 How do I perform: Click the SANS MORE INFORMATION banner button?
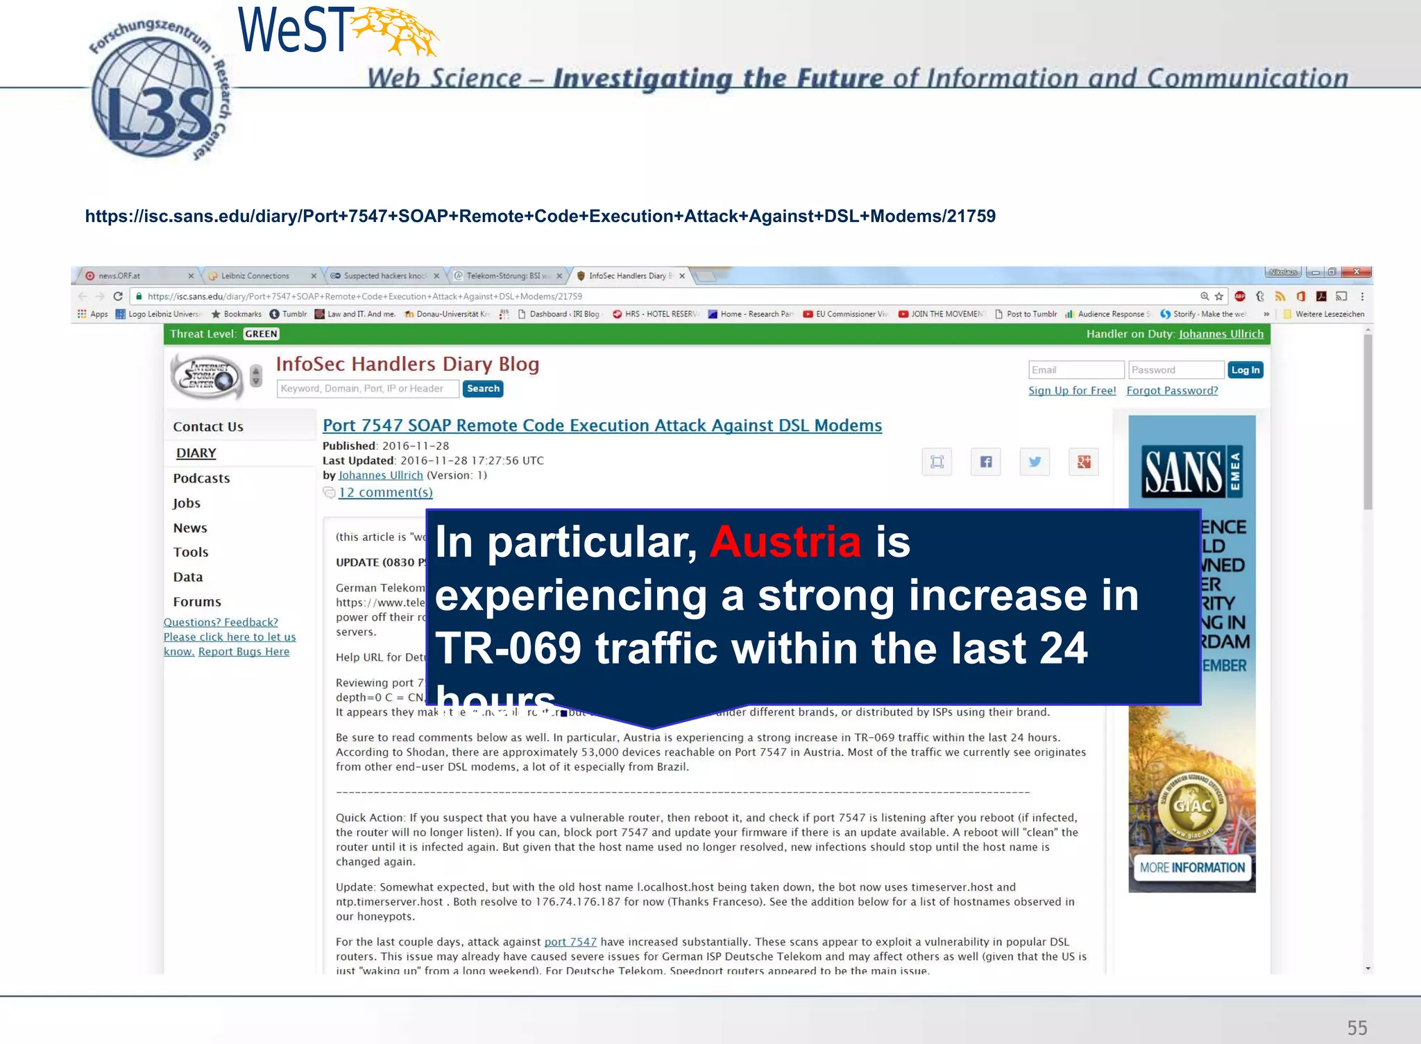point(1192,868)
